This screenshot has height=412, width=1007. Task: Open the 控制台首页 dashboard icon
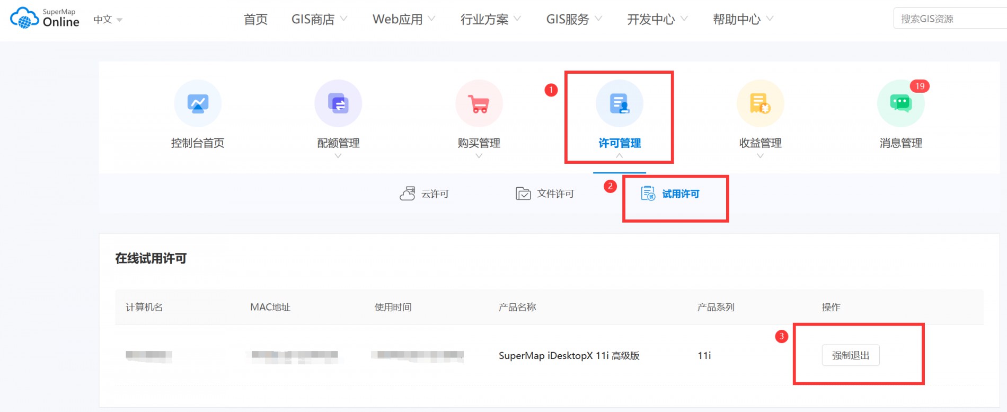tap(198, 103)
